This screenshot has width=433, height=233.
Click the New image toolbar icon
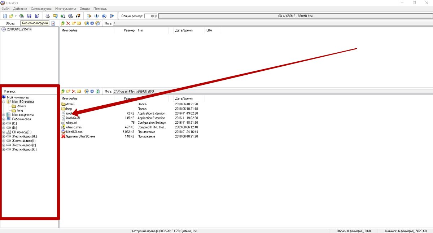pyautogui.click(x=5, y=16)
